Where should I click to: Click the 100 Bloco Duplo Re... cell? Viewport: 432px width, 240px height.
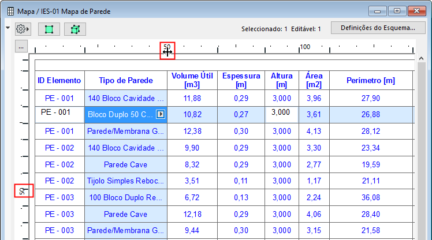click(x=126, y=197)
